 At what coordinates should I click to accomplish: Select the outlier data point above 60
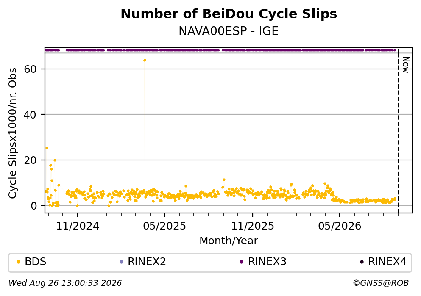pyautogui.click(x=145, y=60)
